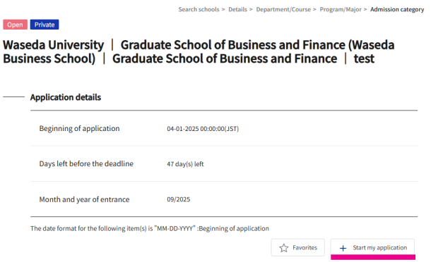Viewport: 431px width, 262px height.
Task: Click the Waseda University title text
Action: (53, 44)
